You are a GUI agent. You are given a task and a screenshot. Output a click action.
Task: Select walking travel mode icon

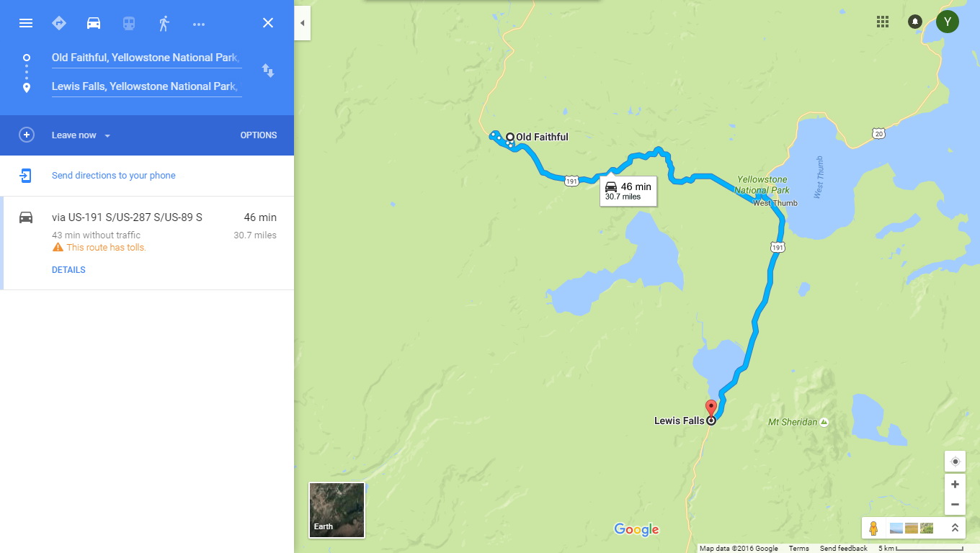coord(164,23)
